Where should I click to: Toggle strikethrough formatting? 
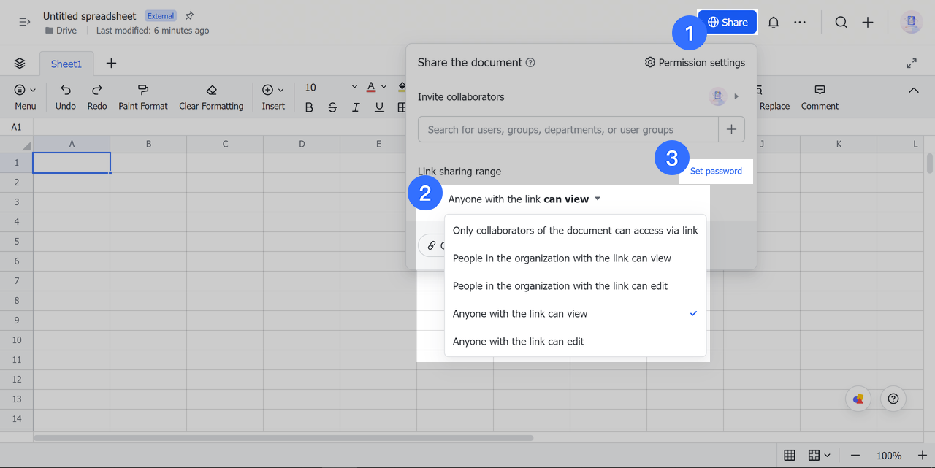click(x=332, y=107)
